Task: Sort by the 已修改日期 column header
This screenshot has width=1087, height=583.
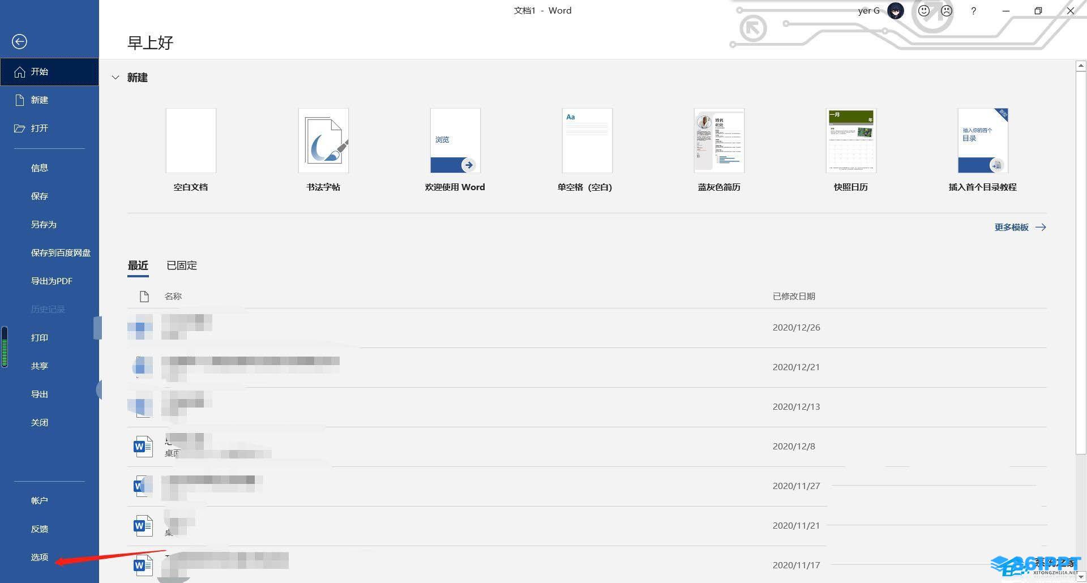Action: coord(794,297)
